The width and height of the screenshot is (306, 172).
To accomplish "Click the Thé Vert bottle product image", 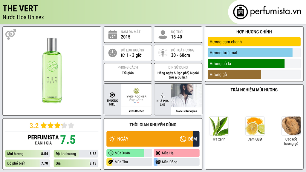I will point(52,70).
